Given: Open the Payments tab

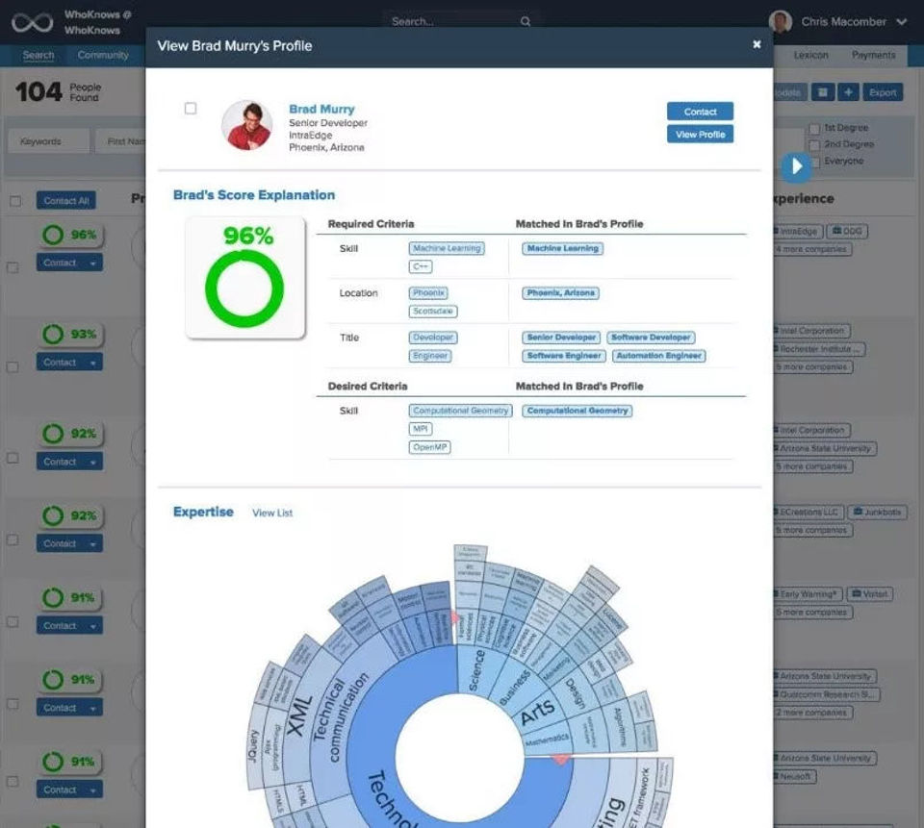Looking at the screenshot, I should pyautogui.click(x=873, y=55).
